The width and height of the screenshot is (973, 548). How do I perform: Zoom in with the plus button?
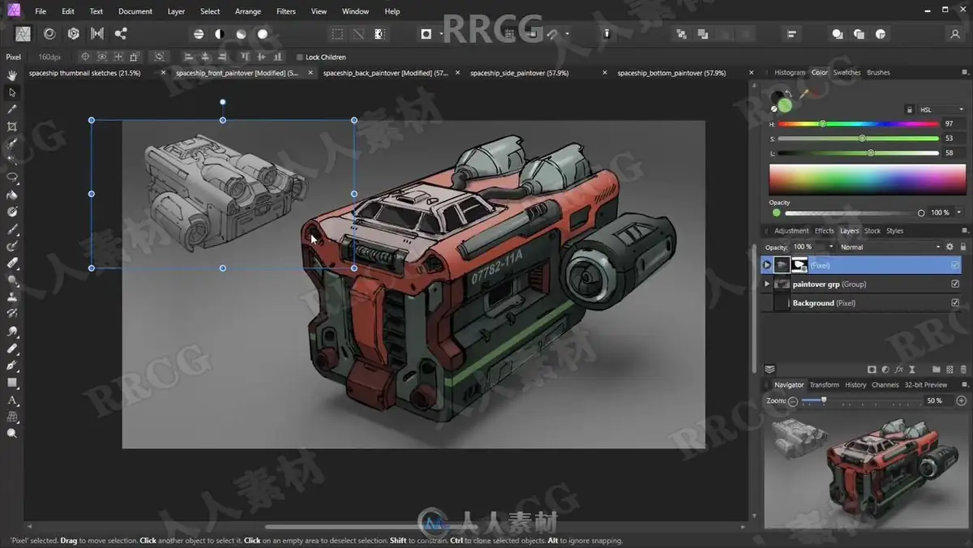point(962,400)
